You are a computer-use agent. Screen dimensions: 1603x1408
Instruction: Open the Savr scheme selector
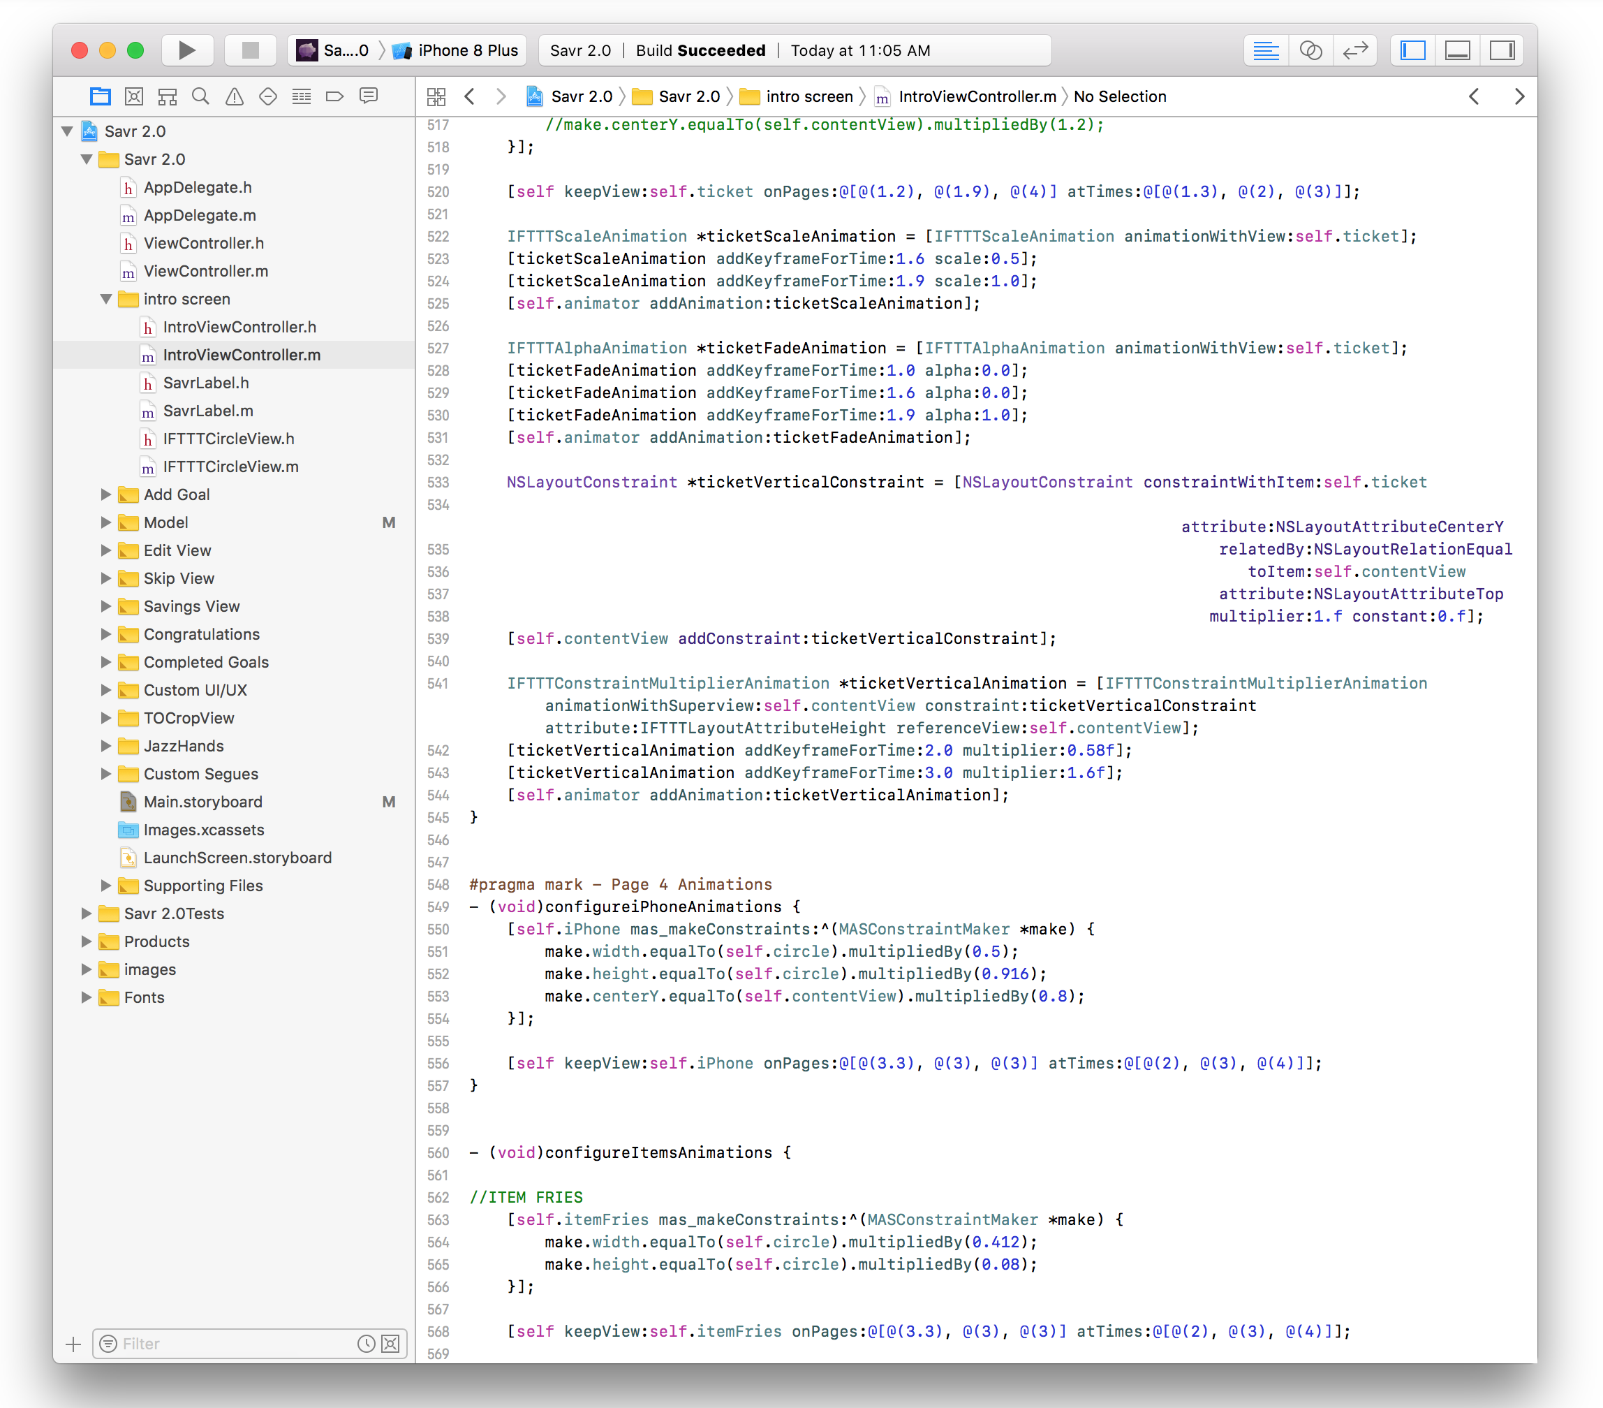pos(333,50)
